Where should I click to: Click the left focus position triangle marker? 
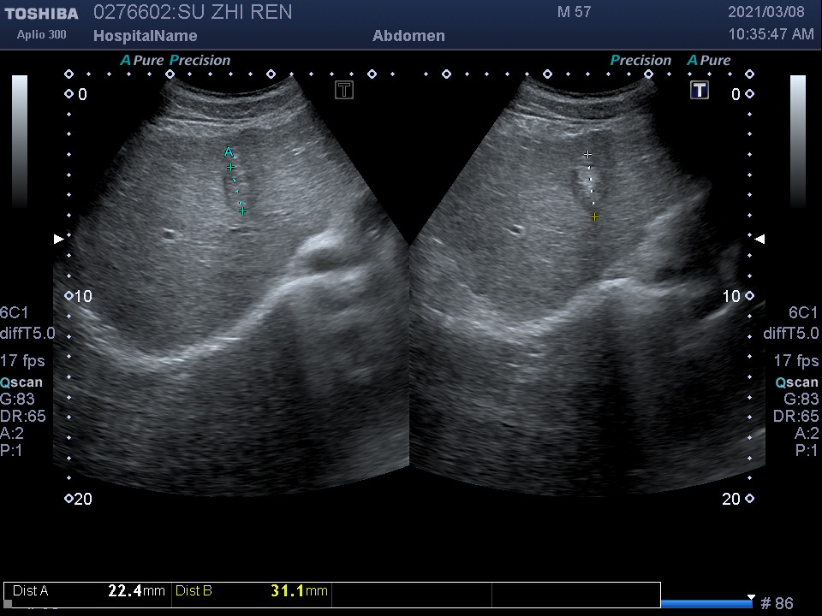(x=58, y=239)
